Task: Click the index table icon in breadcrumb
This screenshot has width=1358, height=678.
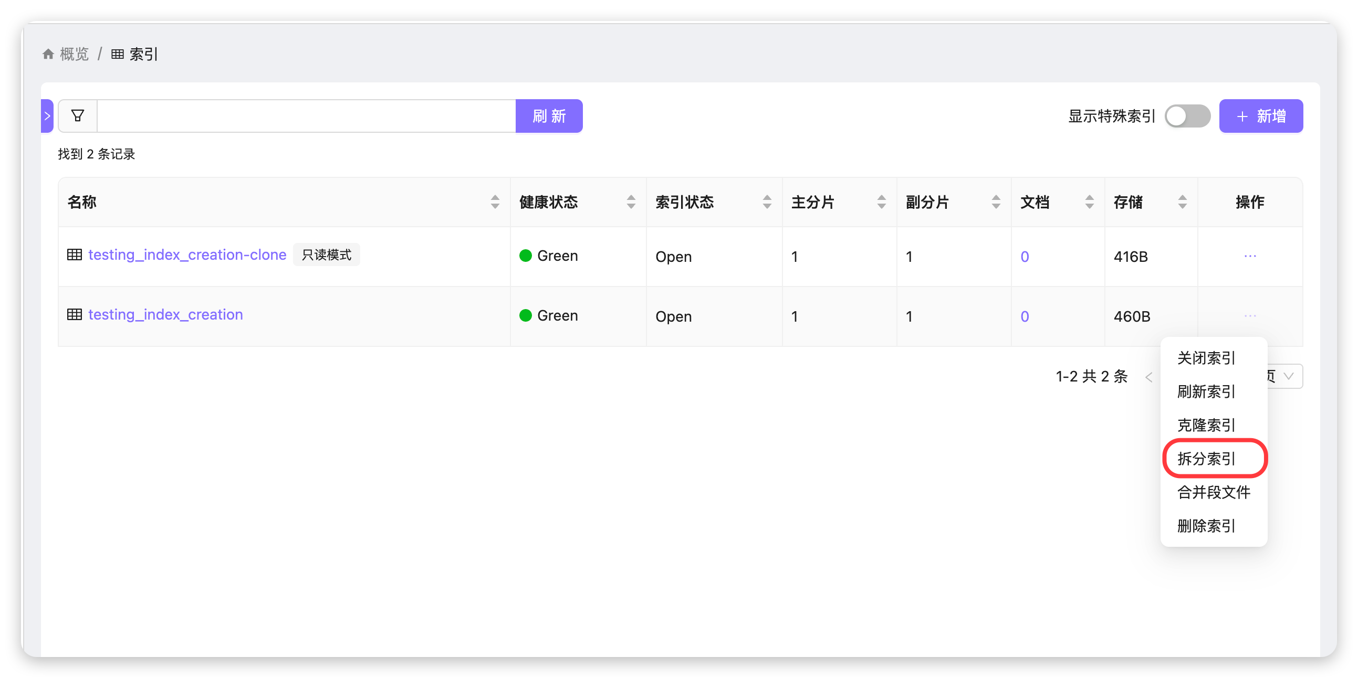Action: [118, 54]
